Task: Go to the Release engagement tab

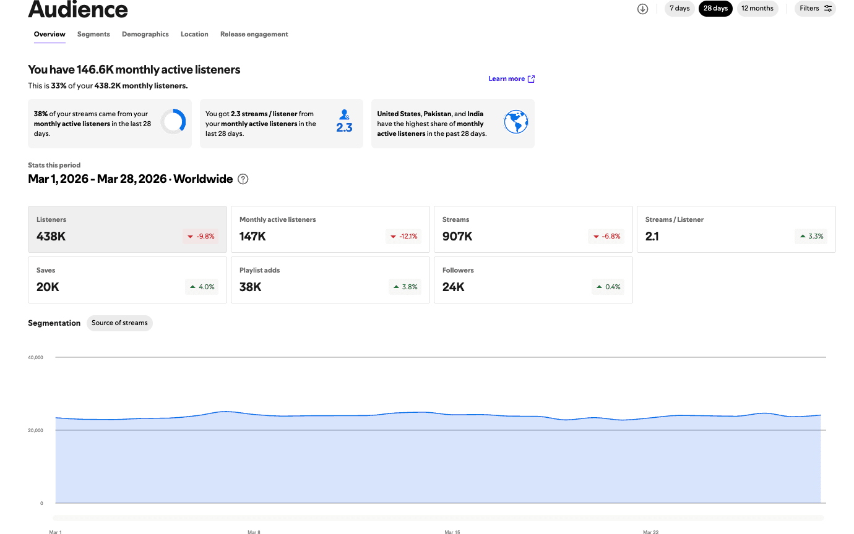Action: coord(254,35)
